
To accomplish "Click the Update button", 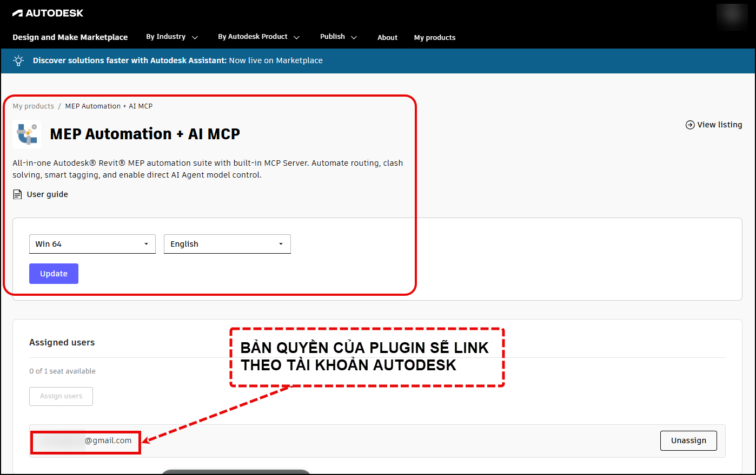I will click(54, 274).
